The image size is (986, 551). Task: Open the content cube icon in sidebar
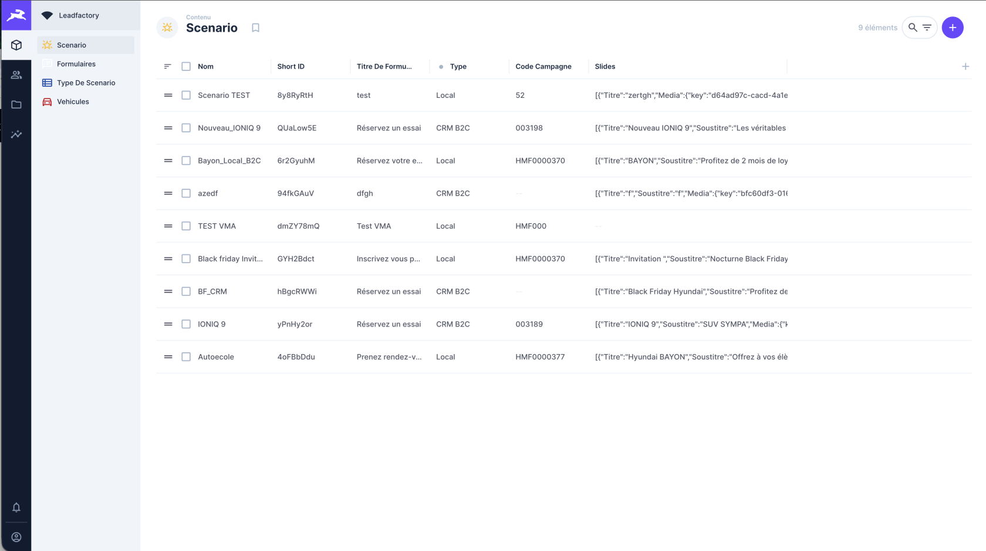[16, 45]
